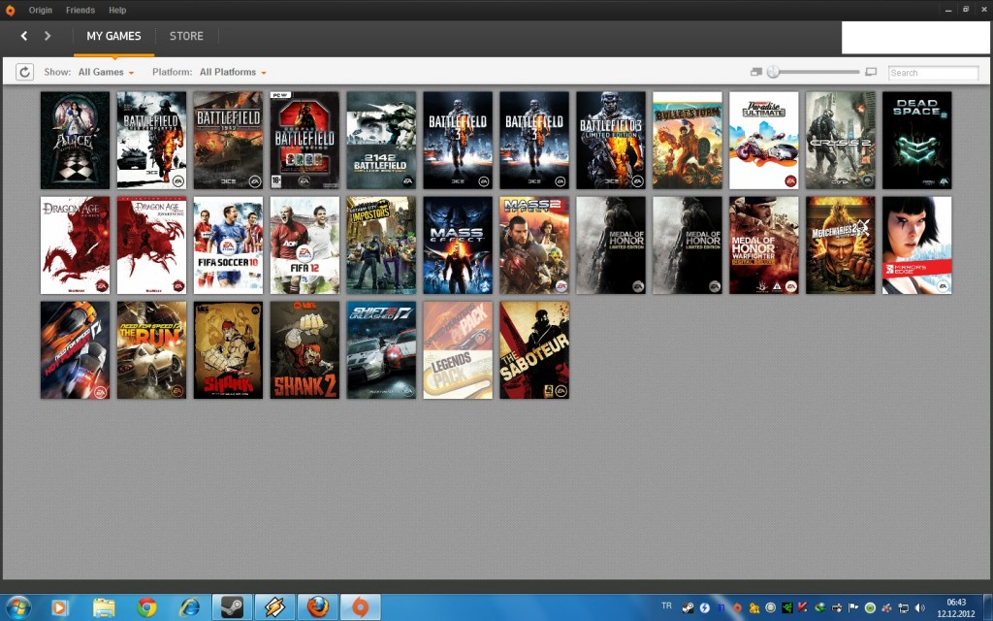Open the volume control in system tray

[x=920, y=608]
